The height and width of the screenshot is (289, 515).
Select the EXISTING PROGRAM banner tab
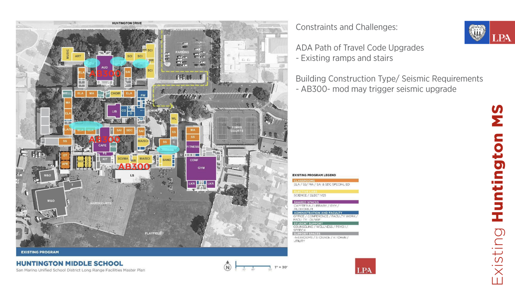[39, 252]
